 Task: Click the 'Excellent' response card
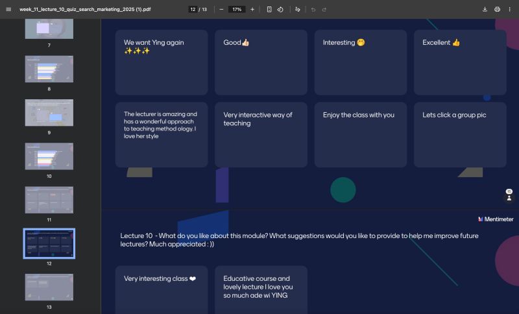click(x=460, y=62)
